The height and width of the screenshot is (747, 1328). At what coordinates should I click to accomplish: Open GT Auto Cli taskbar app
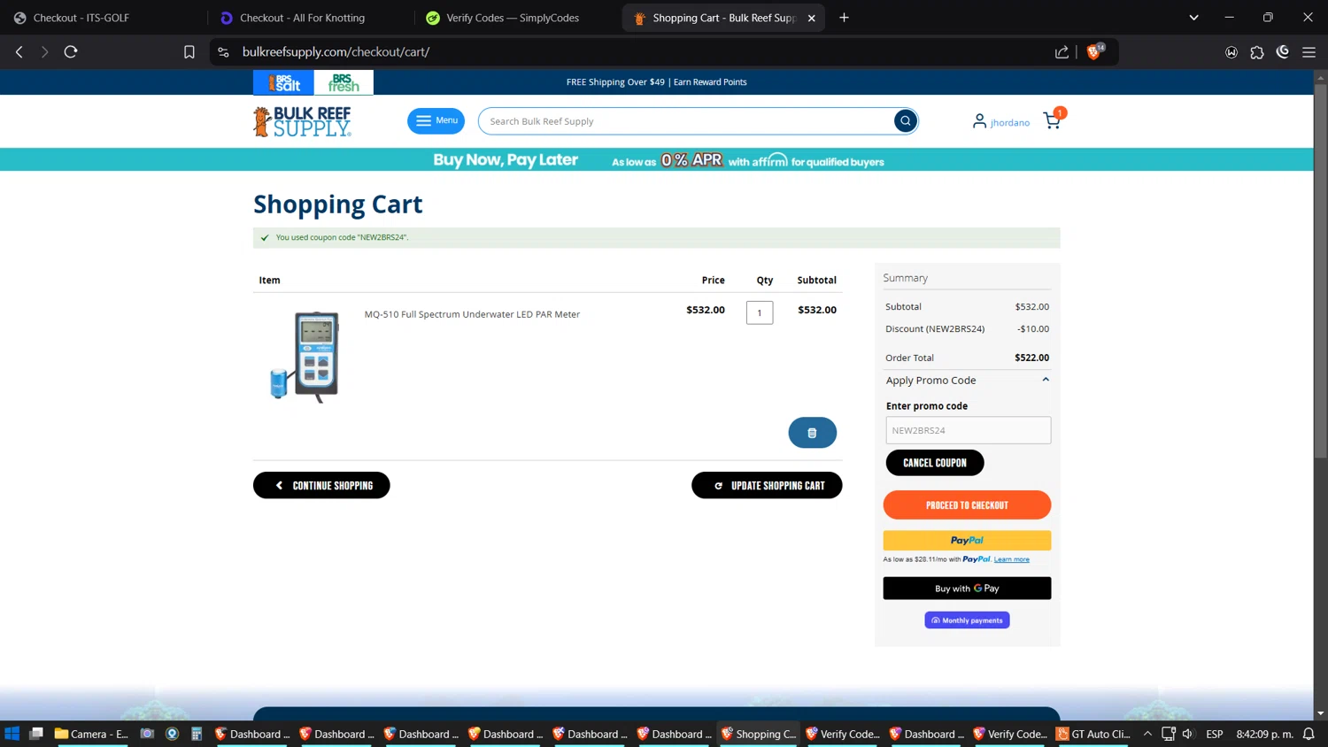[x=1093, y=734]
